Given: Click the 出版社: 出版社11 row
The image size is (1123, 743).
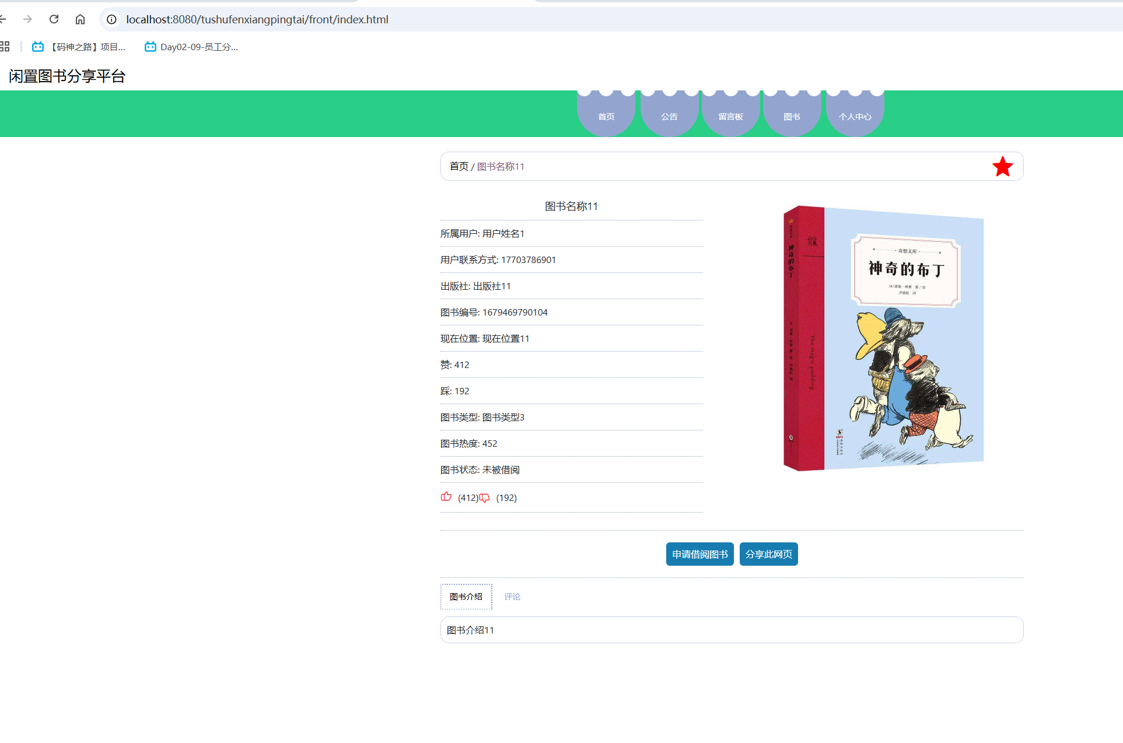Looking at the screenshot, I should pos(572,286).
